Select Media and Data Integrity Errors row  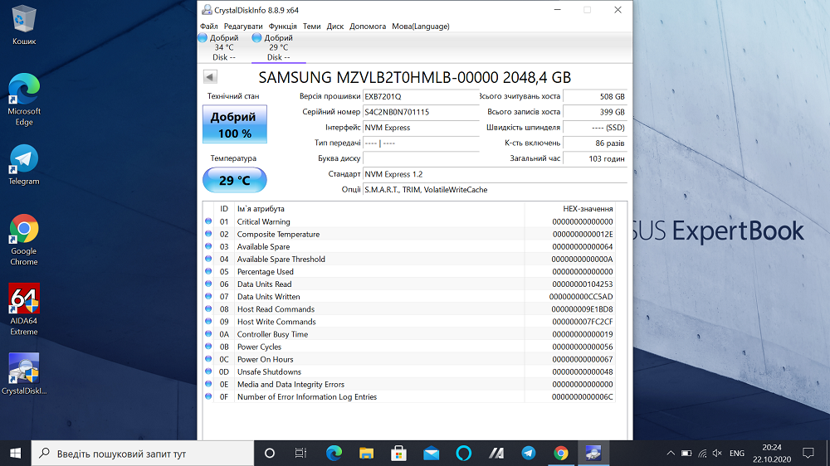pyautogui.click(x=409, y=384)
